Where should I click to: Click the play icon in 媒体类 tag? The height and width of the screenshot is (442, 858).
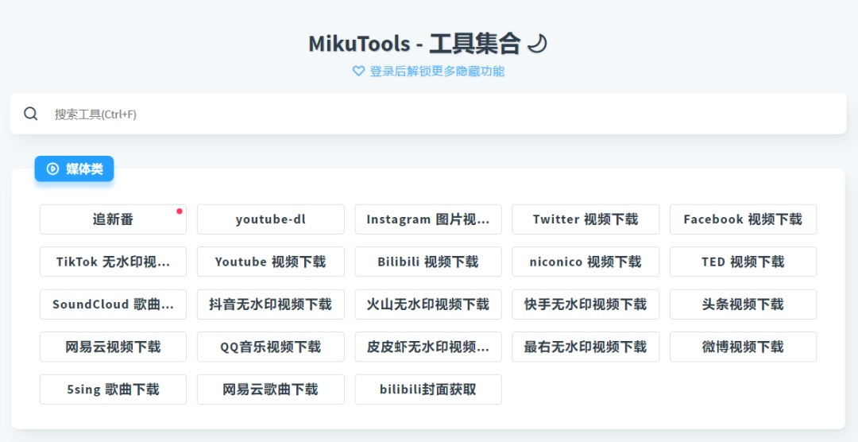coord(53,169)
